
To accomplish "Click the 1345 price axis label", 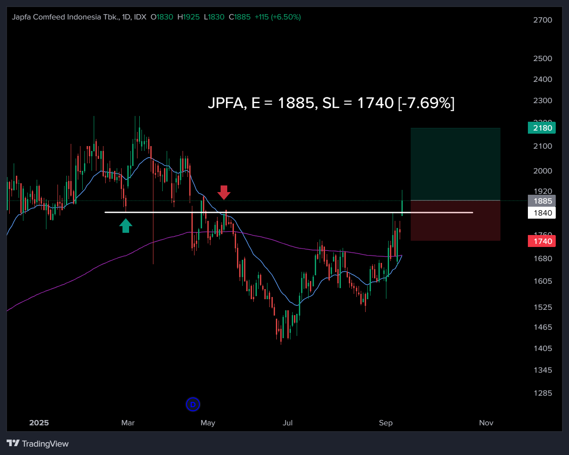I will [543, 370].
